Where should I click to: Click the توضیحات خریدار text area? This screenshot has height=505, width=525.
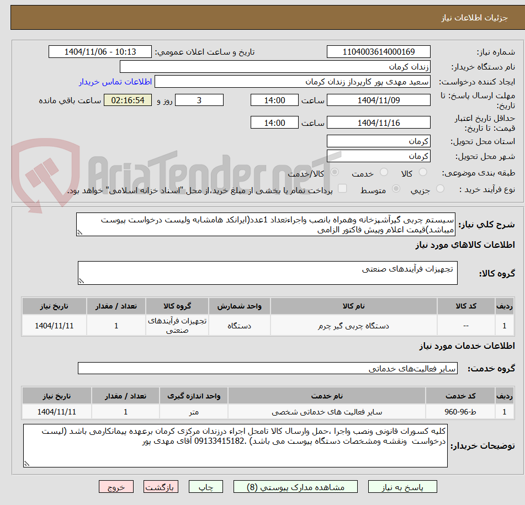pos(235,445)
